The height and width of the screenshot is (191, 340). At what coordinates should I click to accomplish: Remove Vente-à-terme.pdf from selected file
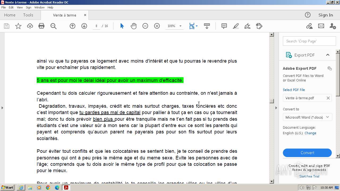pyautogui.click(x=328, y=98)
